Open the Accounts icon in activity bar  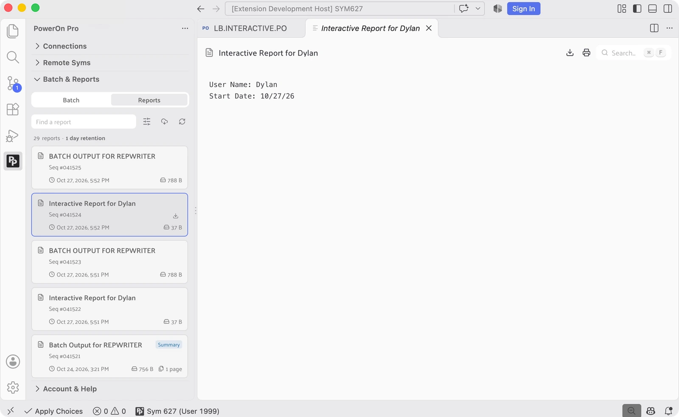pyautogui.click(x=13, y=361)
